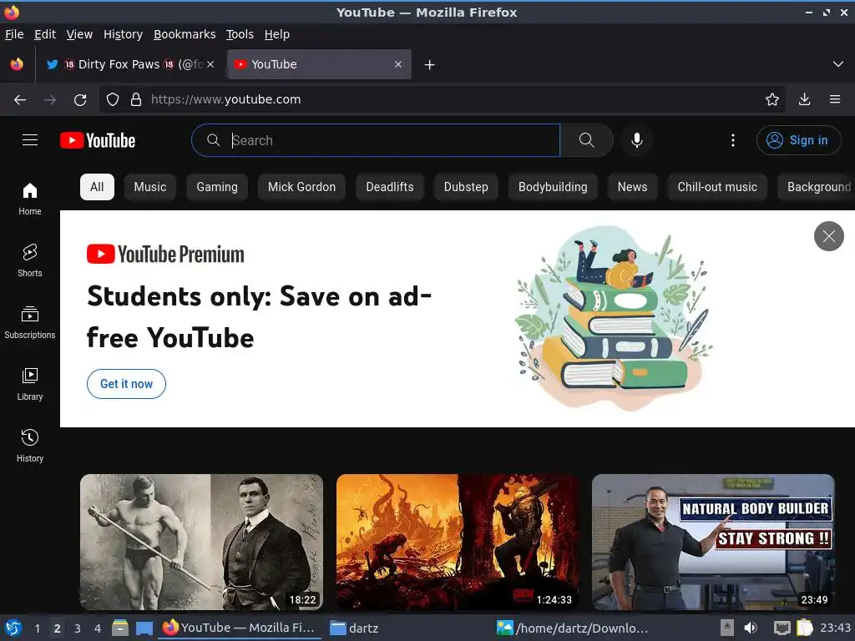855x641 pixels.
Task: Select the Music filter chip
Action: point(150,187)
